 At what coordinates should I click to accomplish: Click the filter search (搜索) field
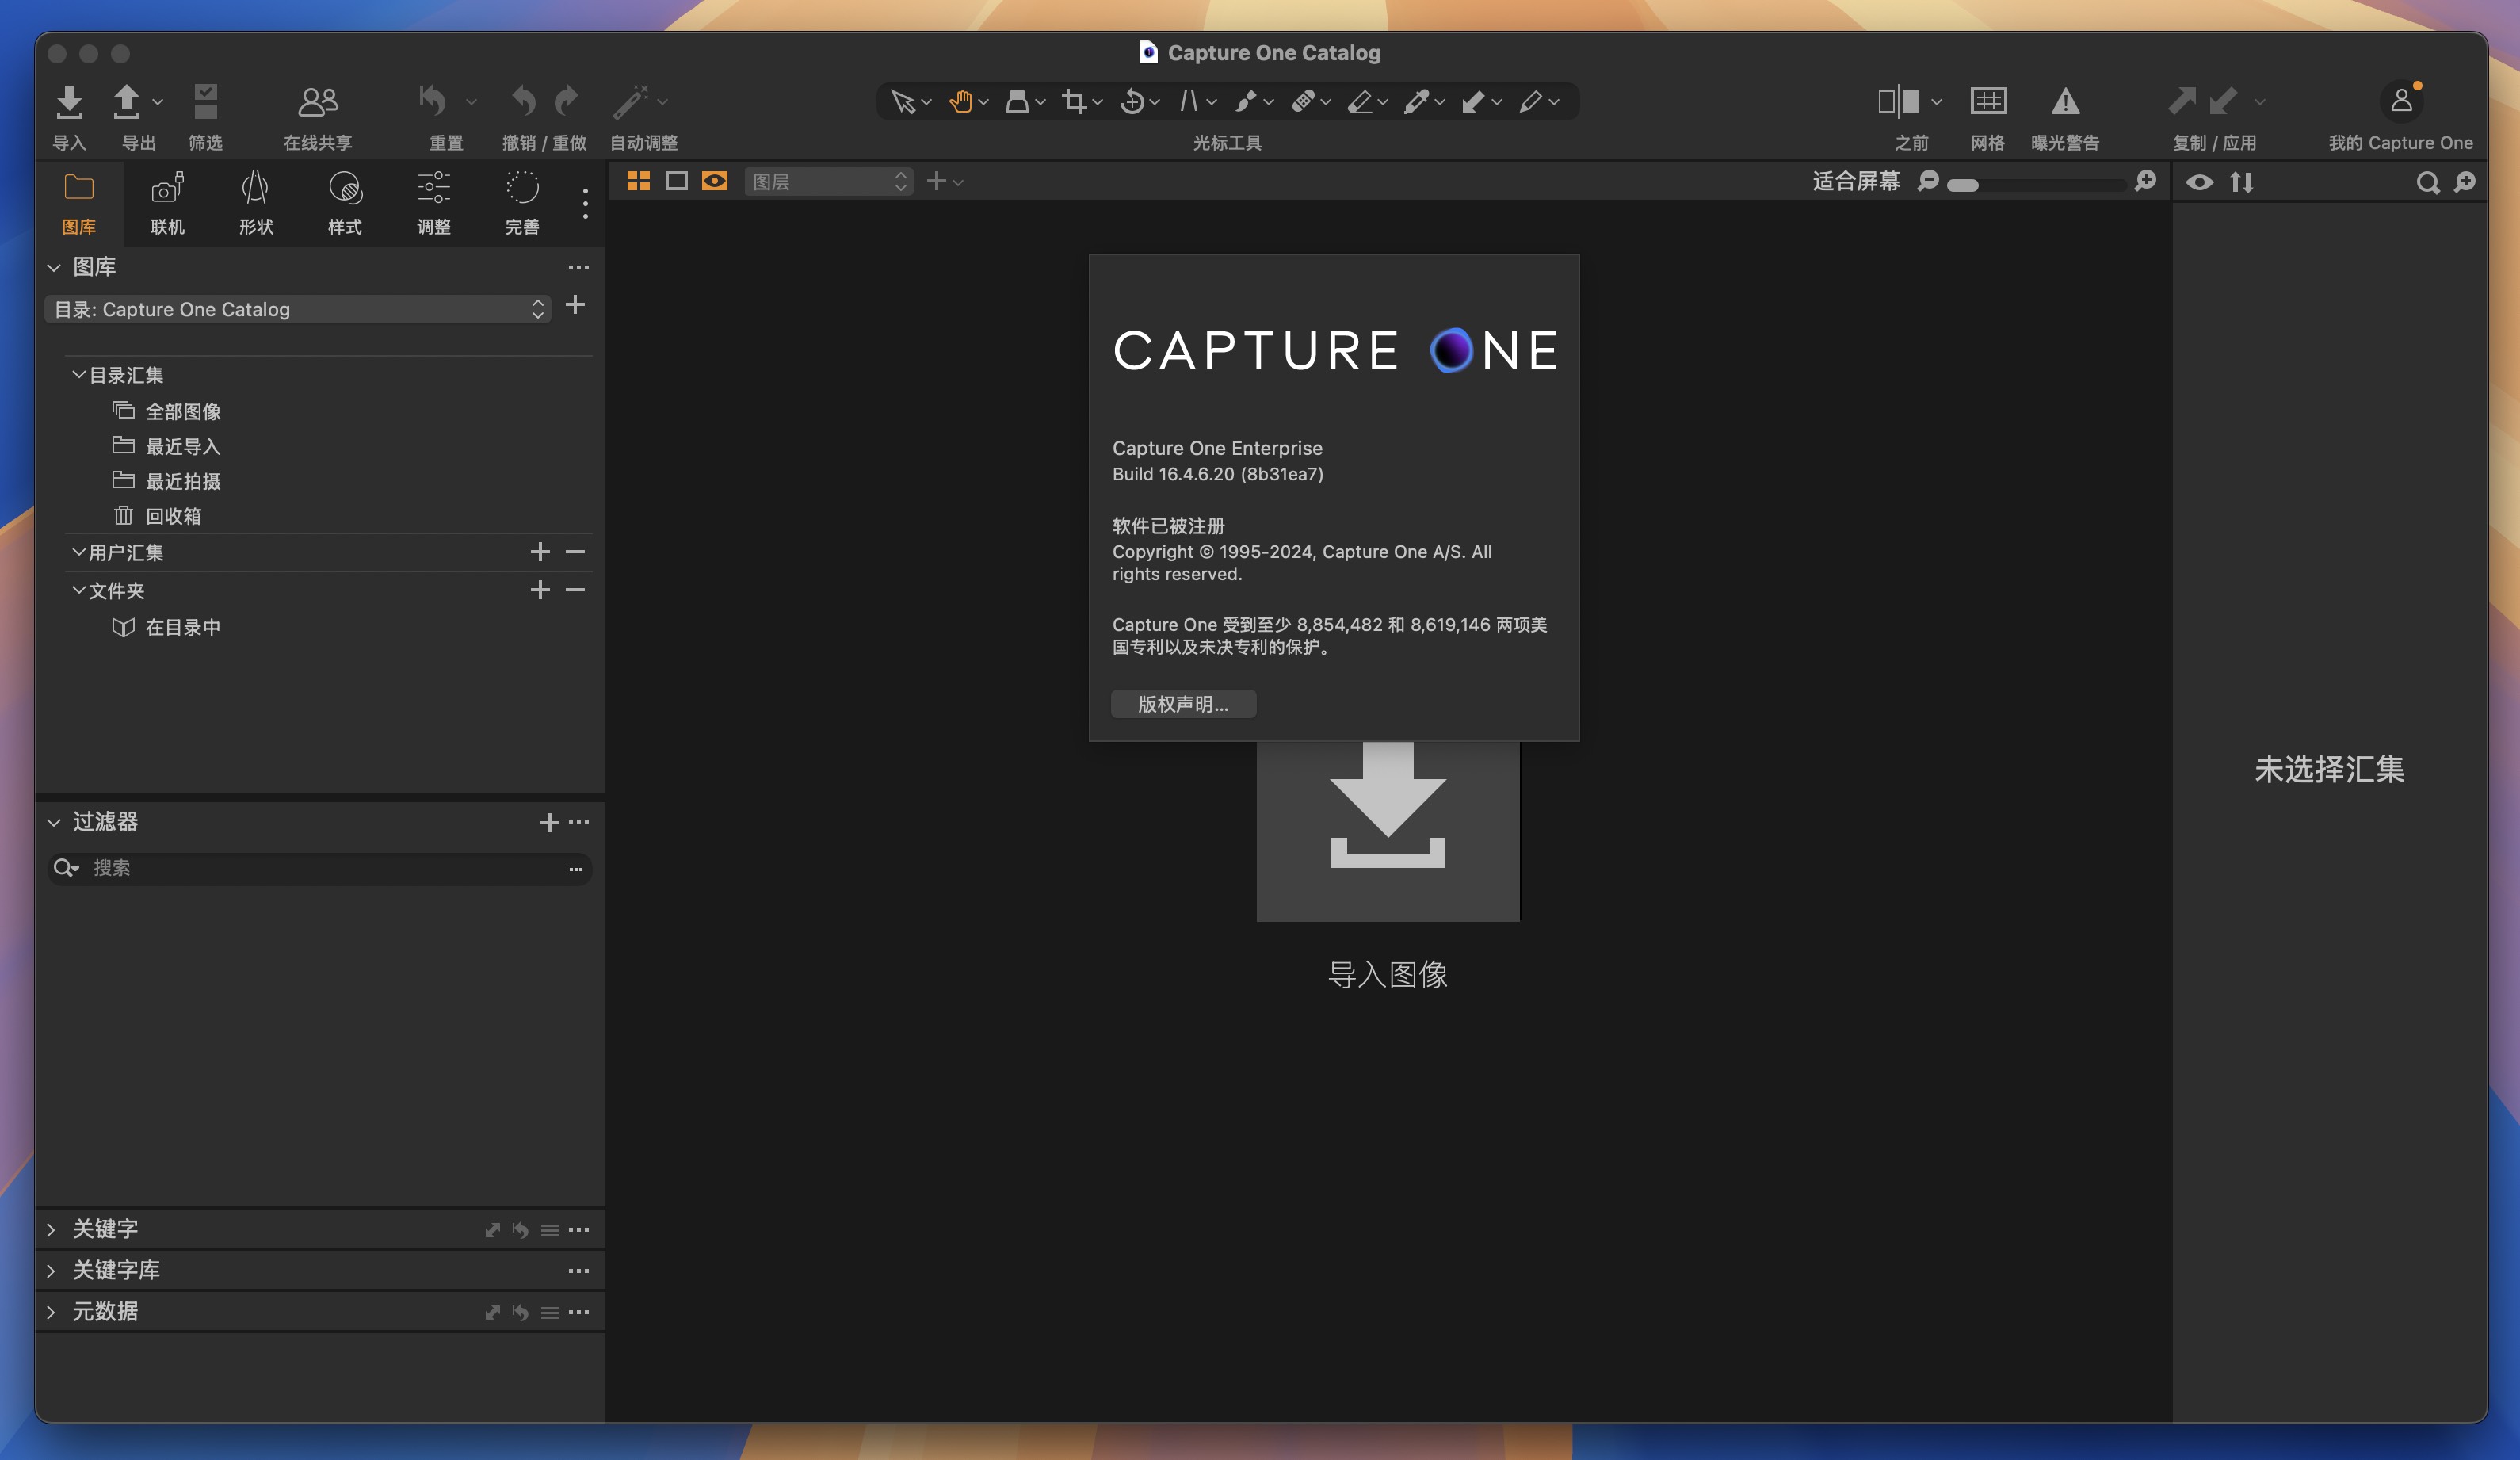[320, 868]
